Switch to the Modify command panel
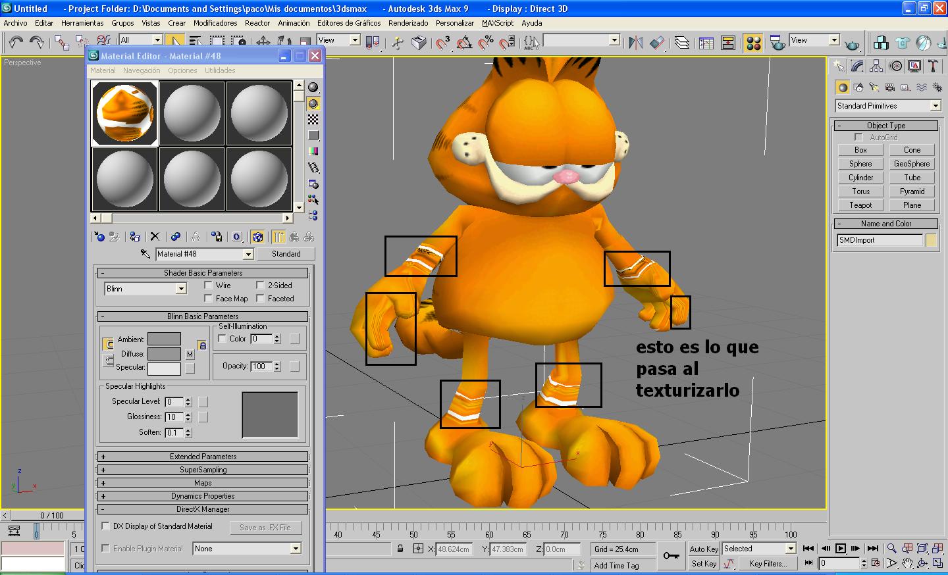 click(x=857, y=66)
